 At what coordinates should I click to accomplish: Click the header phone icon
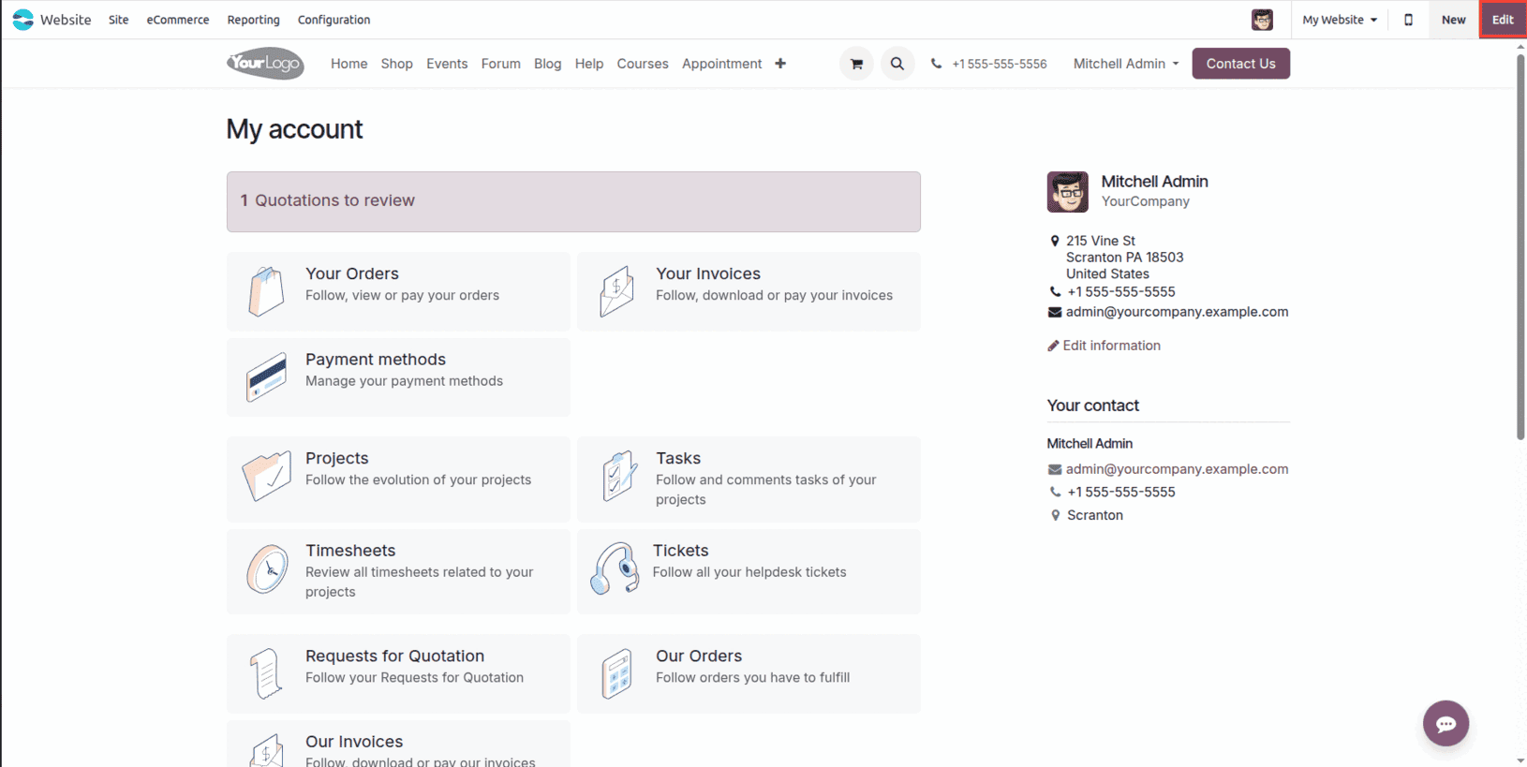pyautogui.click(x=936, y=64)
